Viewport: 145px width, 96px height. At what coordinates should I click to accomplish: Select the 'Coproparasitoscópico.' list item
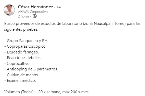coord(25,46)
